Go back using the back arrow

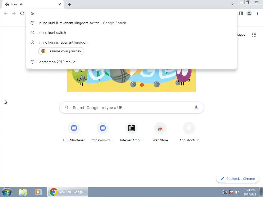(6, 13)
